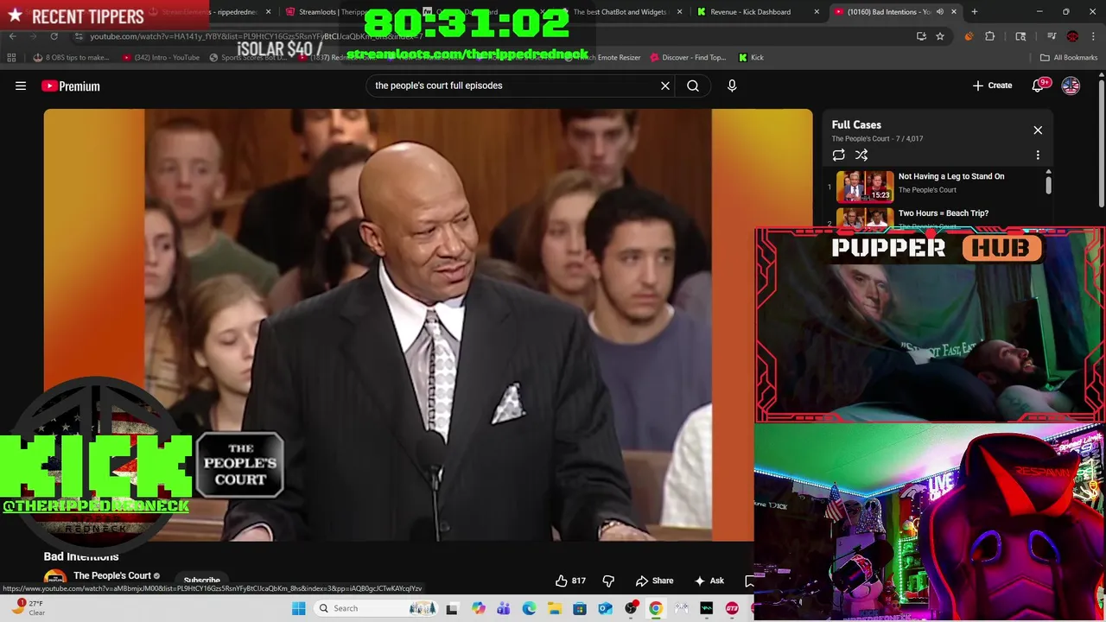
Task: Open Outlook from the taskbar
Action: point(606,608)
